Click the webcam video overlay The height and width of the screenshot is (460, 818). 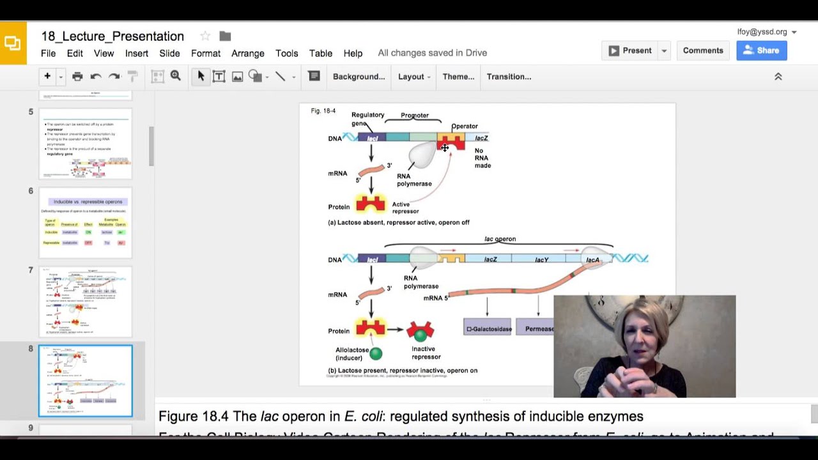click(x=644, y=346)
